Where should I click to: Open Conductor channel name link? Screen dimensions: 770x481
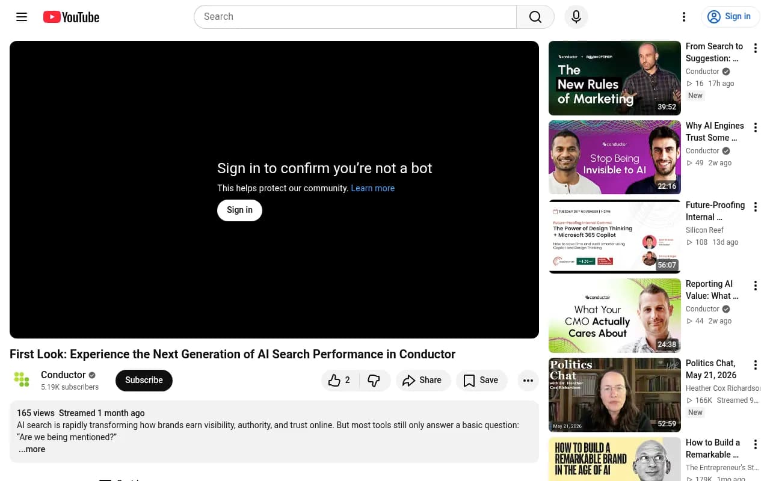[x=63, y=375]
